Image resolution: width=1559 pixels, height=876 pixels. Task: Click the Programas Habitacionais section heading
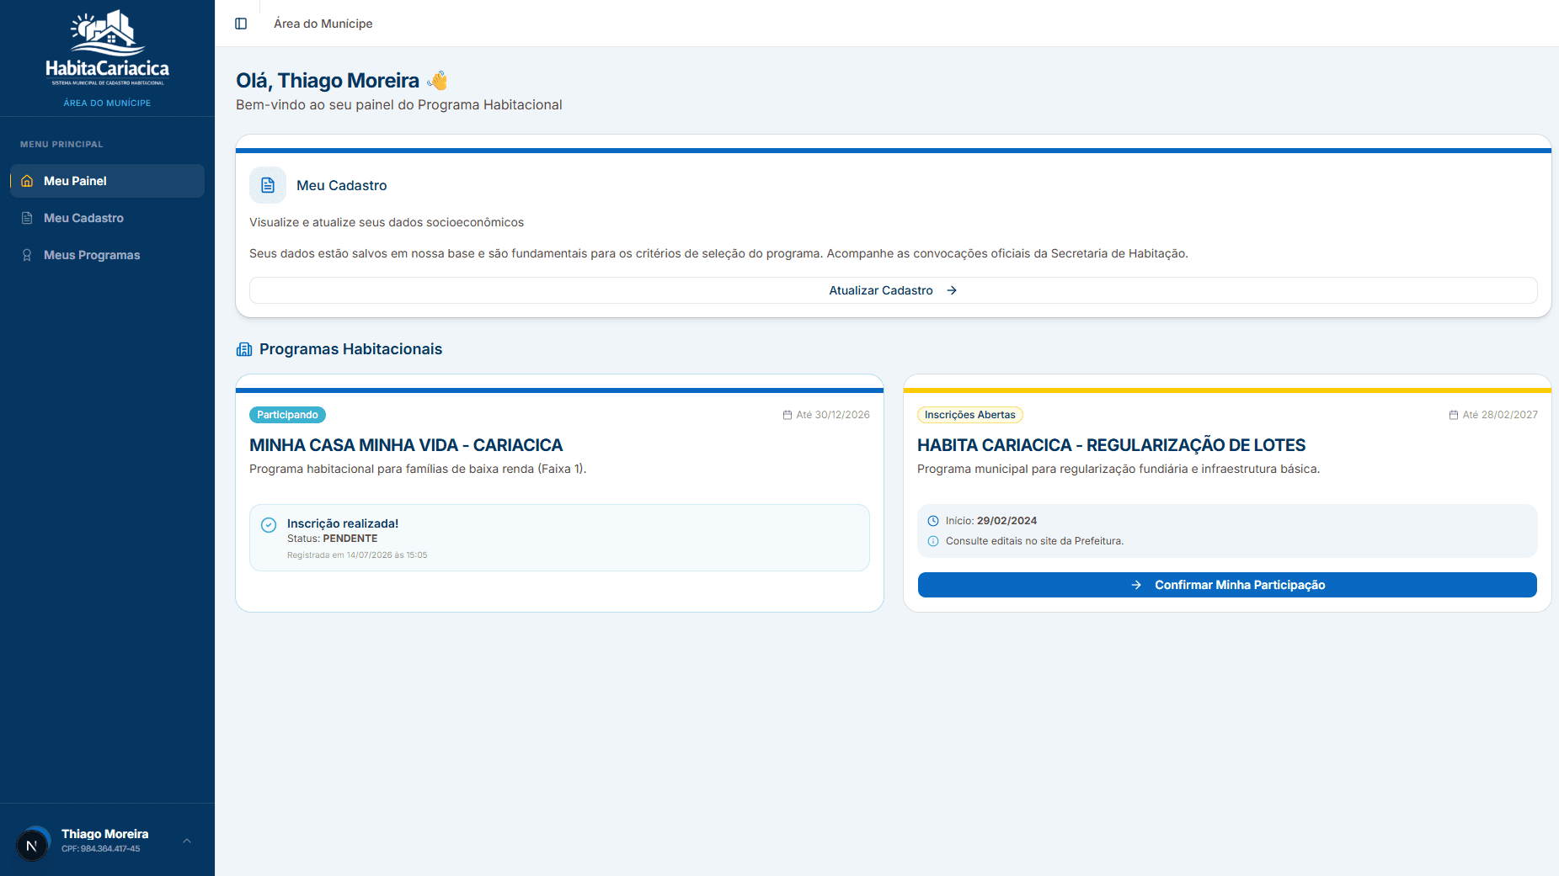[x=350, y=349]
